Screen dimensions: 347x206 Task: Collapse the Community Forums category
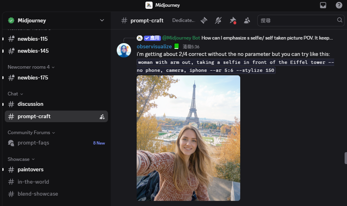point(31,133)
